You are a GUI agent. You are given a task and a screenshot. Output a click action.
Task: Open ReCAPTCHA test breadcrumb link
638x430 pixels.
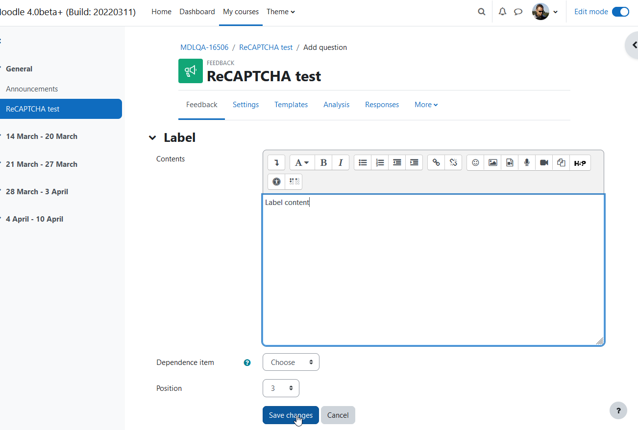[x=266, y=47]
